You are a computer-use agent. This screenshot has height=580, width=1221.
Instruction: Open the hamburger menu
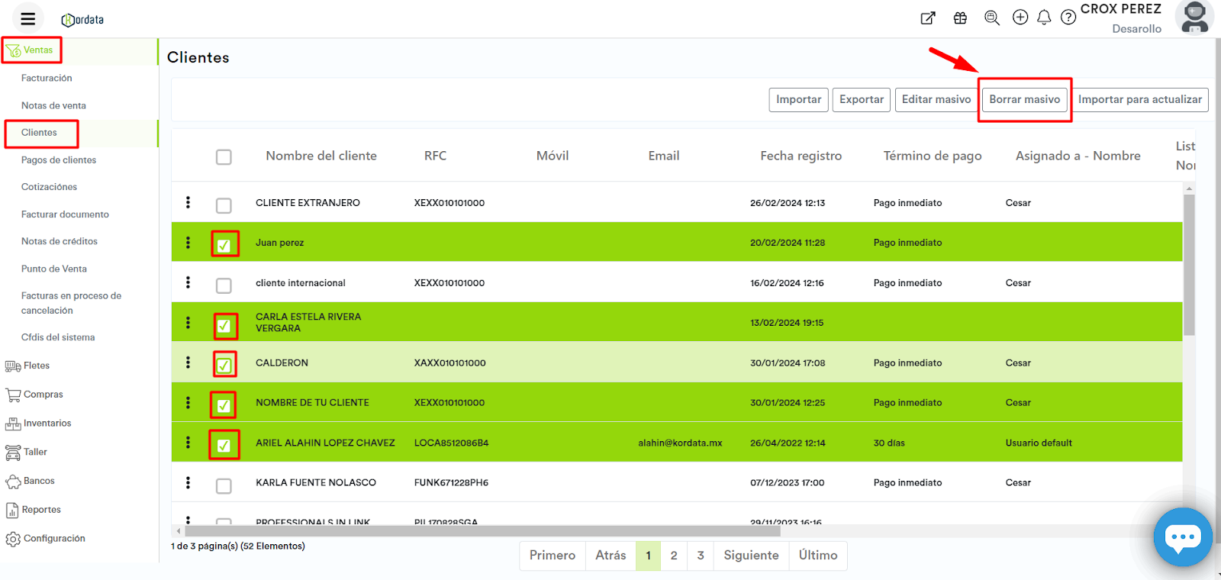tap(28, 19)
